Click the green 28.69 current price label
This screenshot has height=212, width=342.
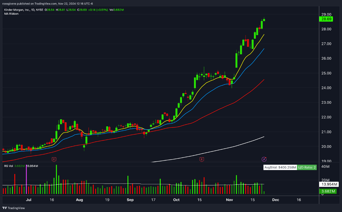coord(326,19)
